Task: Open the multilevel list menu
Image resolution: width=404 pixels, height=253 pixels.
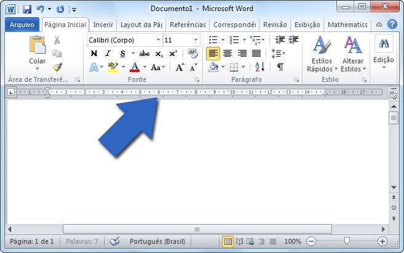Action: (x=255, y=40)
